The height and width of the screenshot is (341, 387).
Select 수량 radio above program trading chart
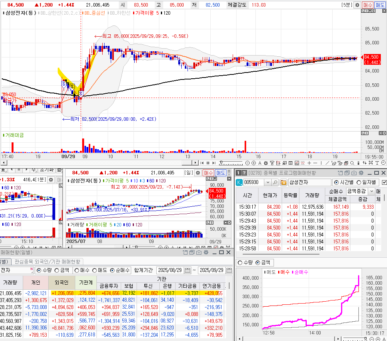coord(240,263)
